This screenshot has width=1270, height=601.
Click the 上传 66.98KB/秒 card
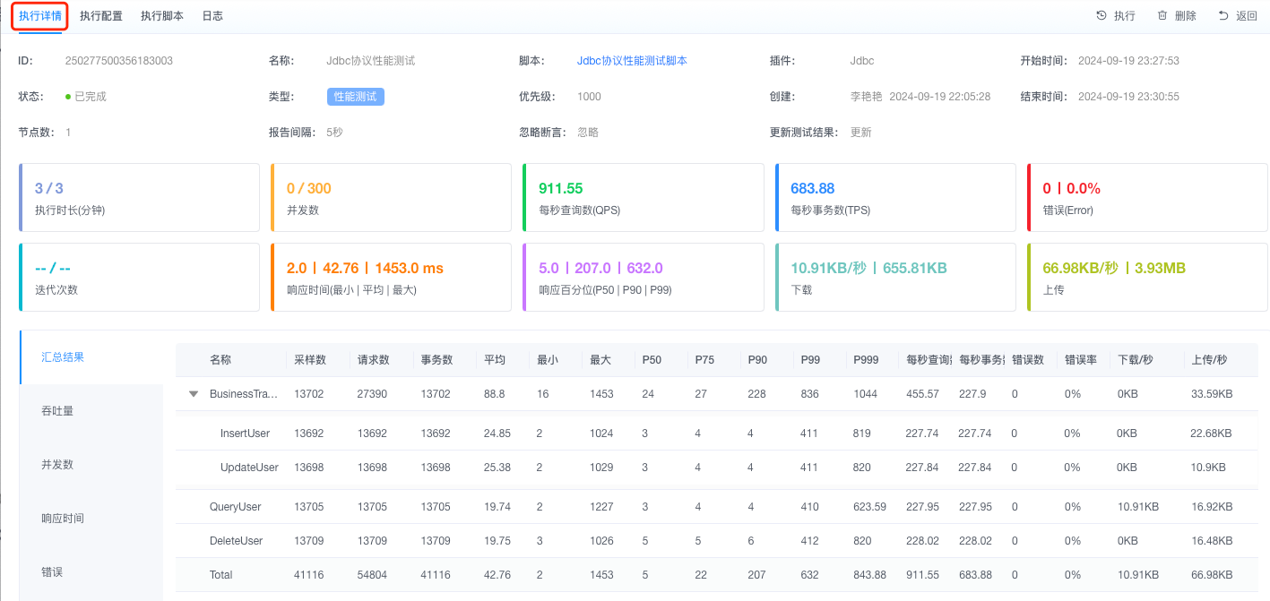[x=1147, y=277]
